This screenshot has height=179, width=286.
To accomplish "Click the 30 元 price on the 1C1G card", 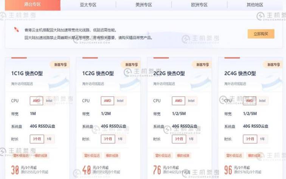I will [x=15, y=170].
